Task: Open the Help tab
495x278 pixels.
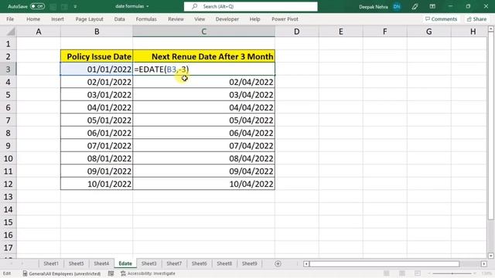Action: point(254,19)
